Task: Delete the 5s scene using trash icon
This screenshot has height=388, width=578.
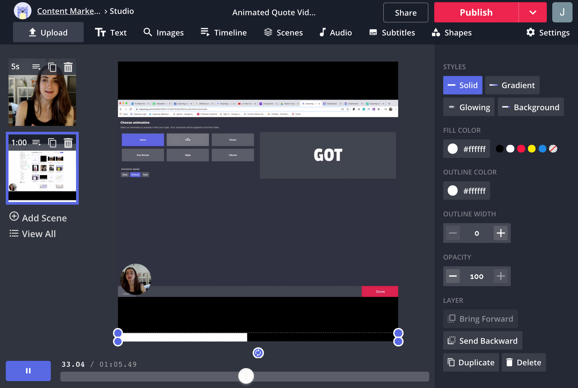Action: pyautogui.click(x=68, y=67)
